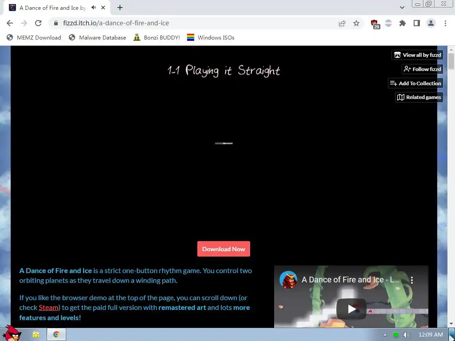455x341 pixels.
Task: Select the A Dance of Fire and Ice tab
Action: 56,8
